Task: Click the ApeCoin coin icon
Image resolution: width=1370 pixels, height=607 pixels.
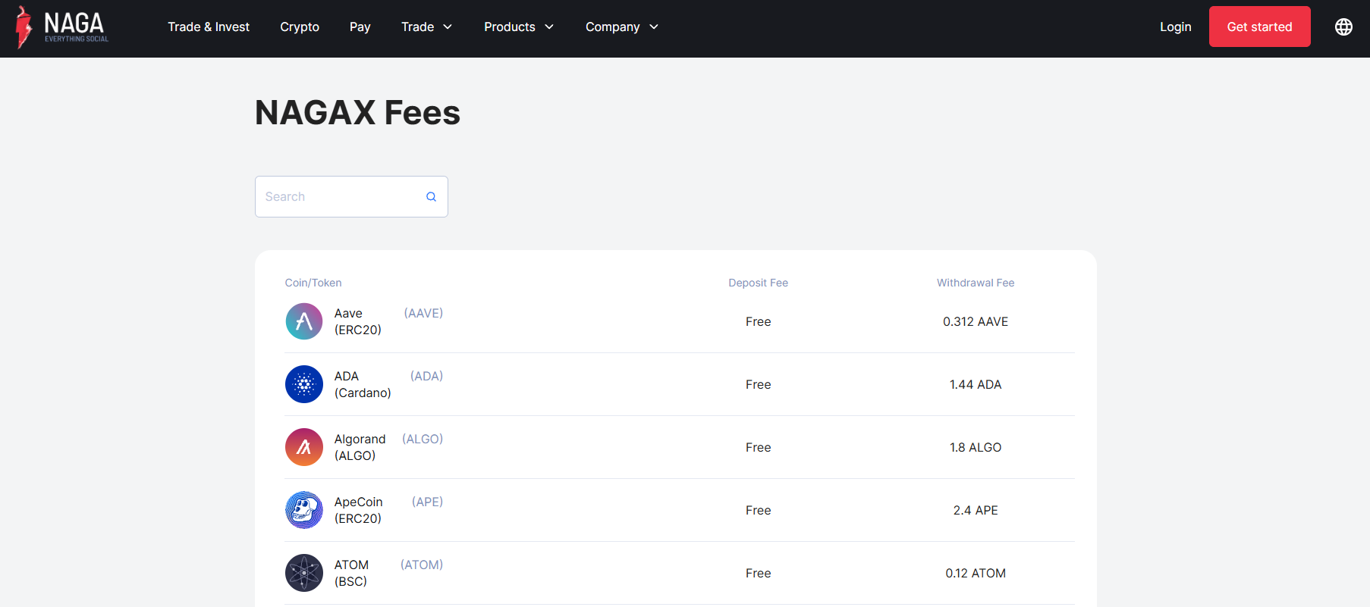Action: coord(304,510)
